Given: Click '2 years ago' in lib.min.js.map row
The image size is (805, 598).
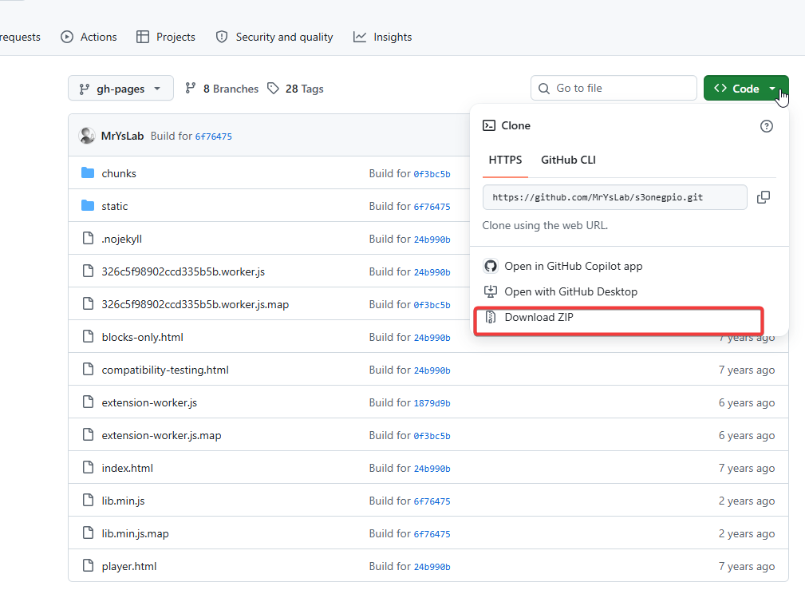Looking at the screenshot, I should 747,534.
